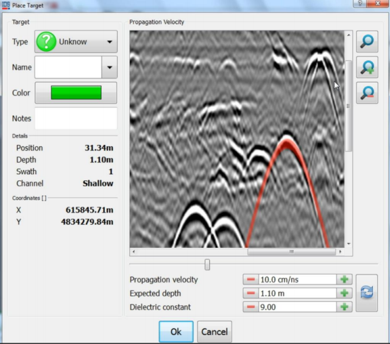Image resolution: width=390 pixels, height=344 pixels.
Task: Click the zoom magnifier icon
Action: click(367, 42)
